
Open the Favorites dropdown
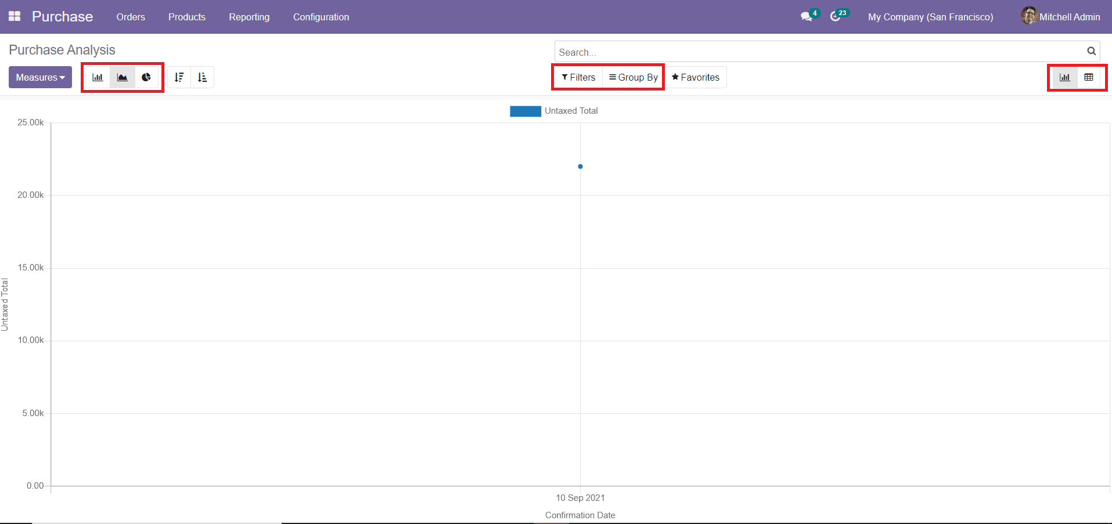pos(695,77)
